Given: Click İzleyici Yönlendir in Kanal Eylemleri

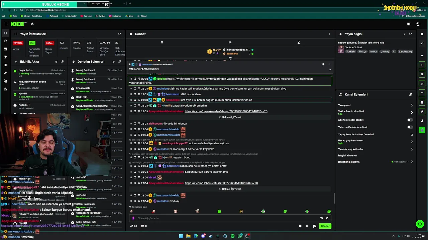Looking at the screenshot, I should pyautogui.click(x=348, y=155).
